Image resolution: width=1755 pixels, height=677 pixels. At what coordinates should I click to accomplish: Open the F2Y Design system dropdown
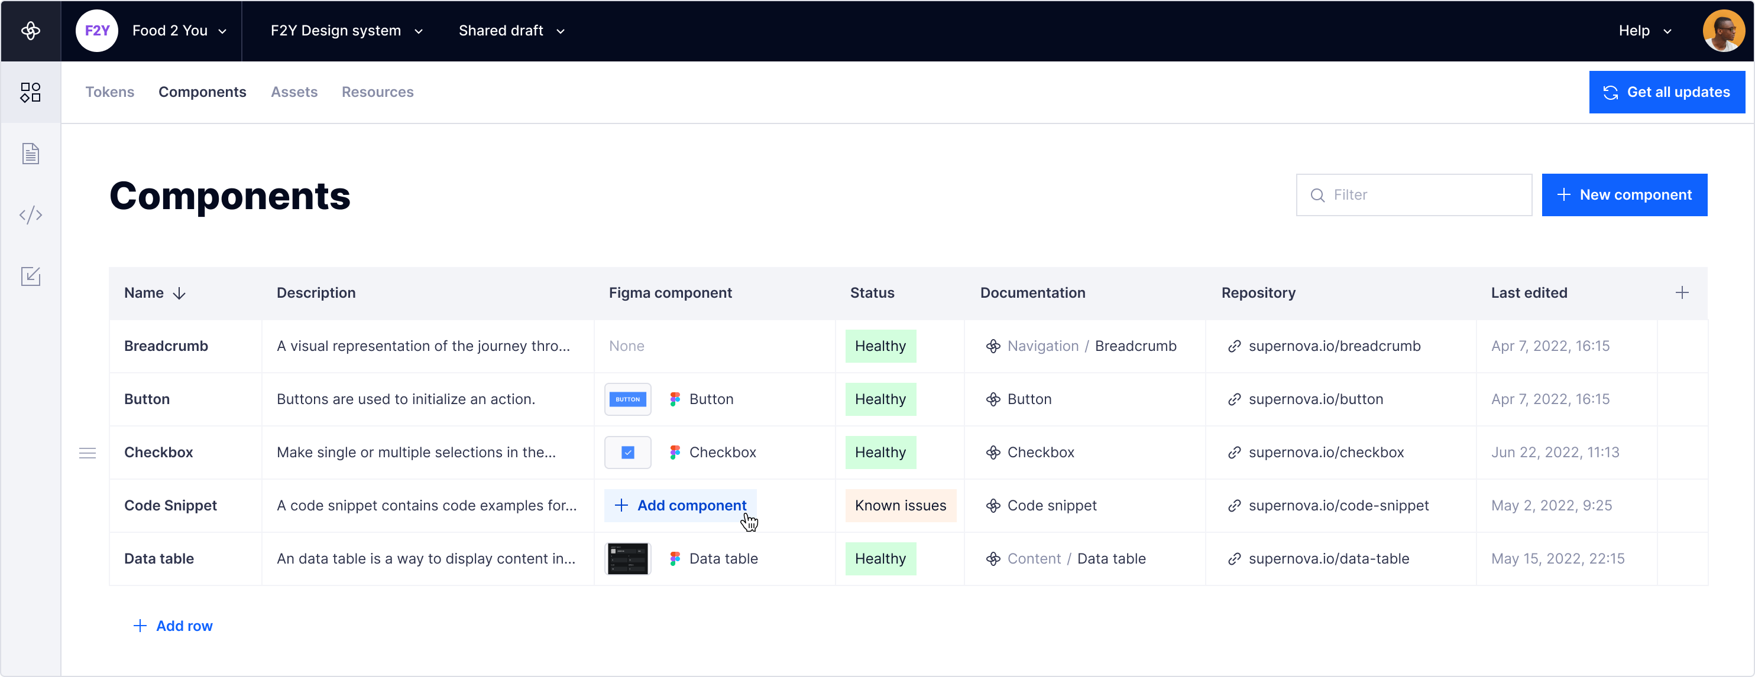[347, 31]
